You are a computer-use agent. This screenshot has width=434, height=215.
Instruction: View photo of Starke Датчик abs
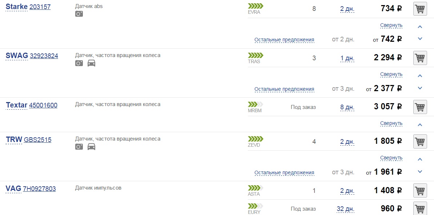[79, 14]
